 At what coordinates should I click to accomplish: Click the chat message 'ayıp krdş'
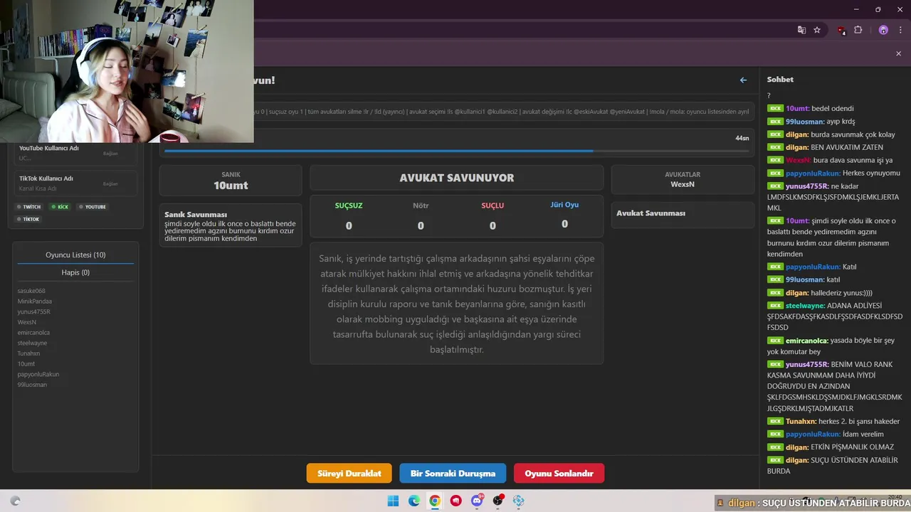tap(841, 122)
